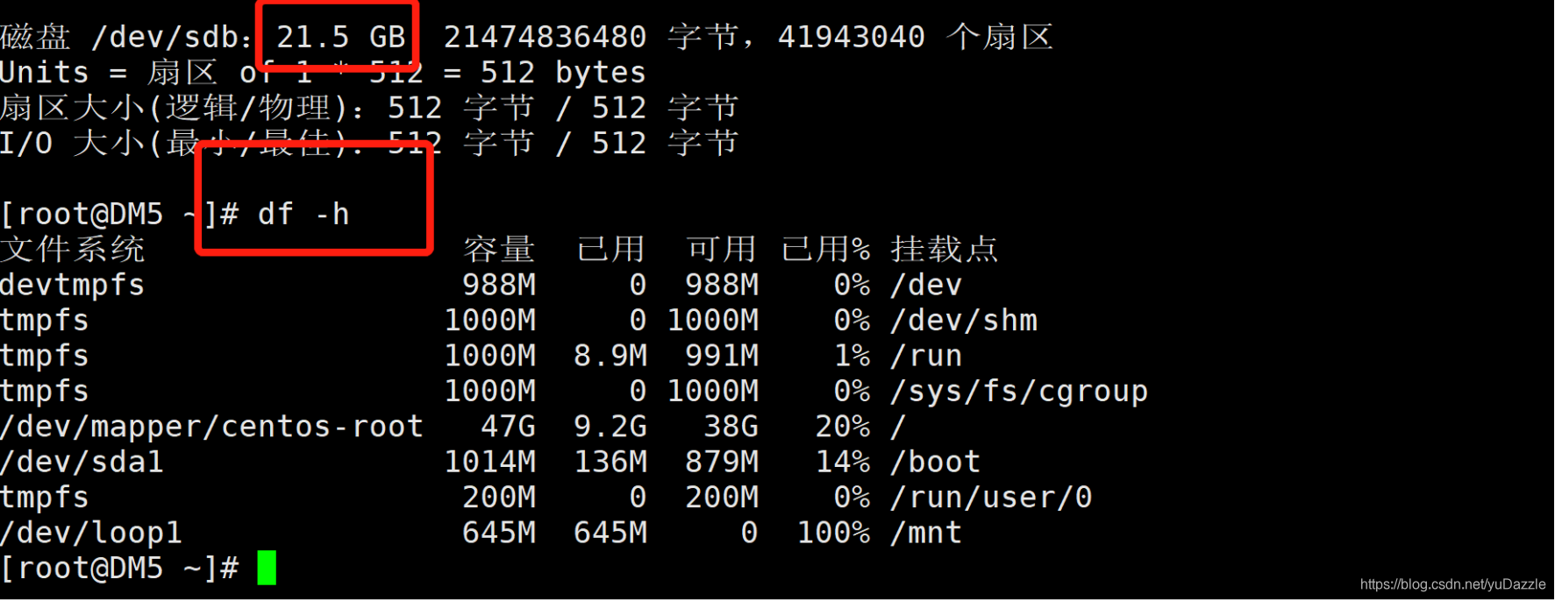The height and width of the screenshot is (601, 1555).
Task: Click the '可用' column header
Action: click(722, 249)
